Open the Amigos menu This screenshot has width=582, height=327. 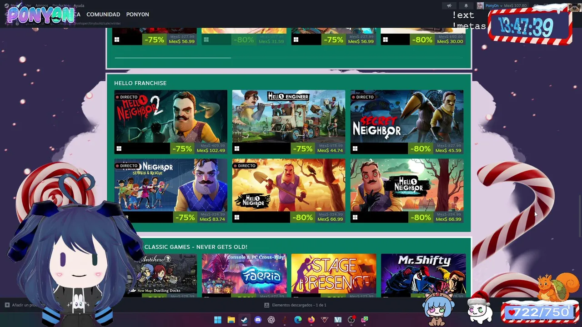(41, 5)
